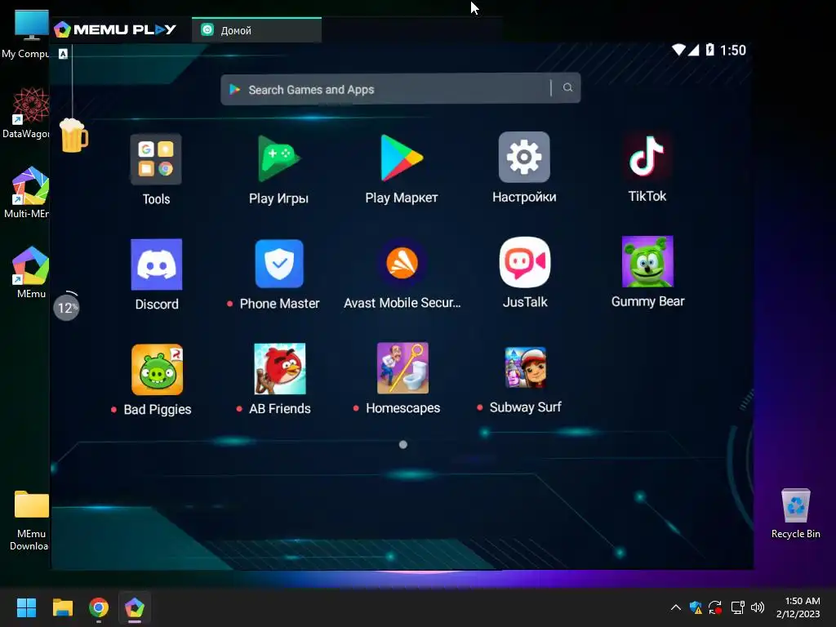Click the Android Wi-Fi status icon

pyautogui.click(x=678, y=50)
